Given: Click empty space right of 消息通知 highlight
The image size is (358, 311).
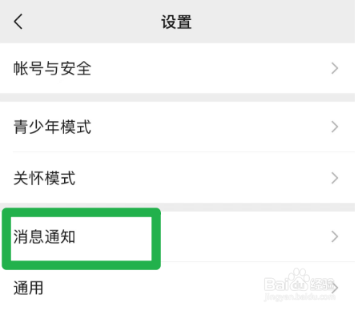Looking at the screenshot, I should pyautogui.click(x=246, y=236).
